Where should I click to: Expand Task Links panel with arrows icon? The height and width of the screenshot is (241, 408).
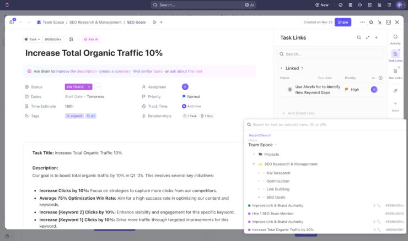[x=367, y=37]
